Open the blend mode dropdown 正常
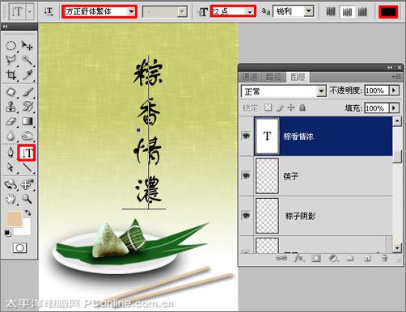The image size is (406, 312). tap(321, 91)
